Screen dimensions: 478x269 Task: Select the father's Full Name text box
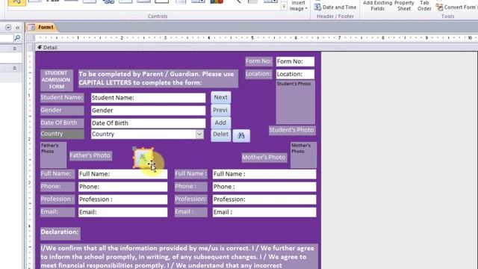click(122, 174)
